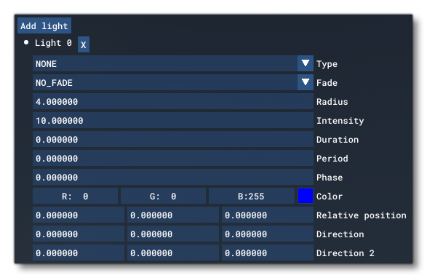Screen dimensions: 427x278
Task: Edit the Intensity value field
Action: click(173, 121)
